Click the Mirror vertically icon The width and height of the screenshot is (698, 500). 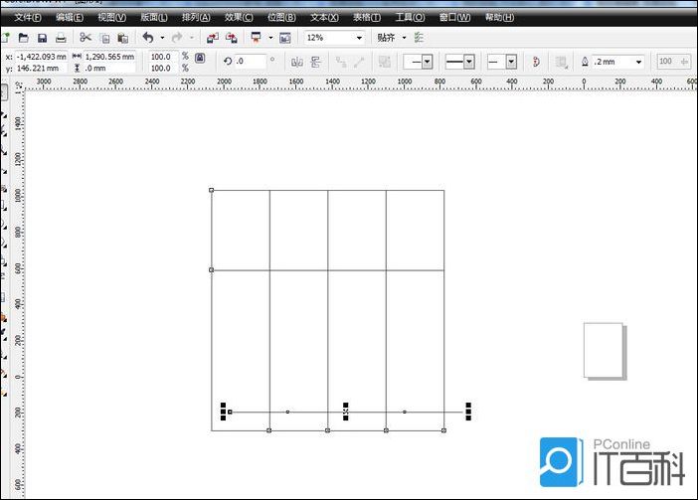pos(315,62)
